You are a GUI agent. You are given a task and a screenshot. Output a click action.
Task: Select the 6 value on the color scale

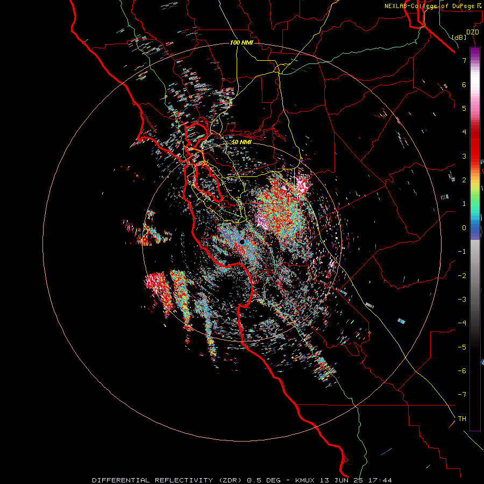(464, 84)
